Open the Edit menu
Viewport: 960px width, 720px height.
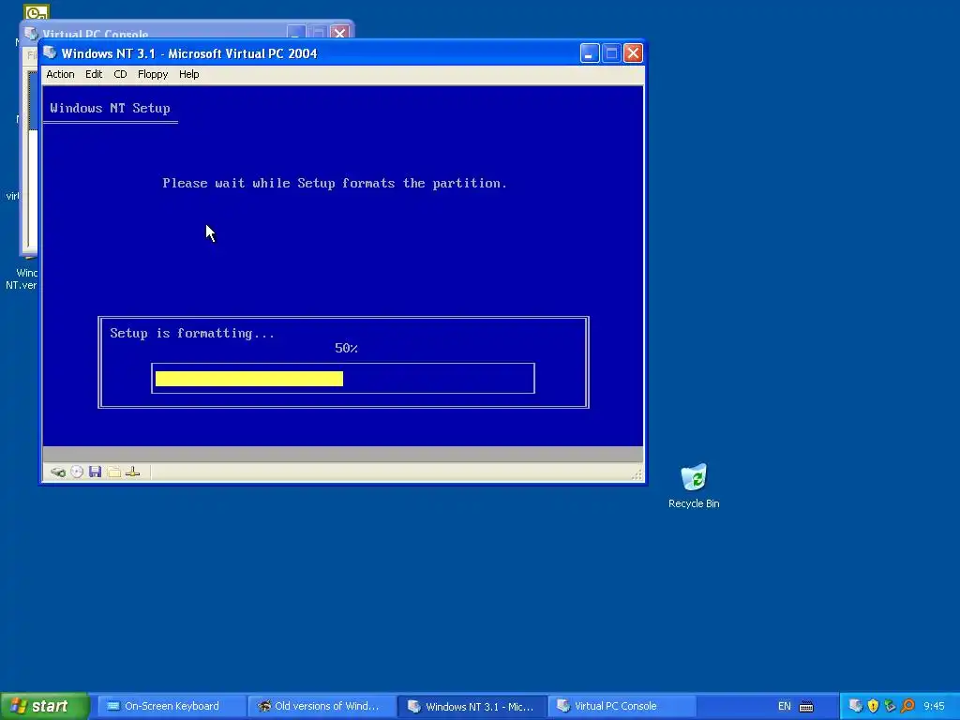tap(94, 74)
